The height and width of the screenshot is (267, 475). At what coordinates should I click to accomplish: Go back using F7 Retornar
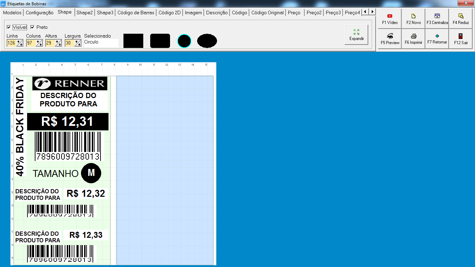437,39
